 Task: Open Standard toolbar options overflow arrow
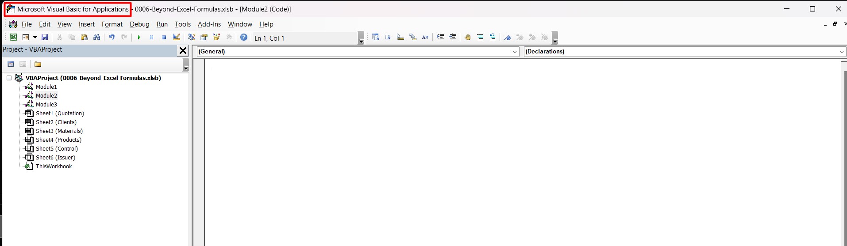click(x=361, y=38)
